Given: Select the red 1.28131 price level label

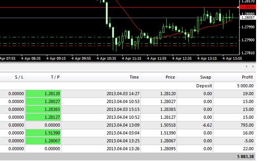Looking at the screenshot, I should pos(248,7).
